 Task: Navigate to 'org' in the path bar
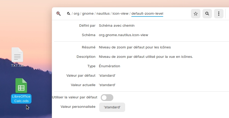tap(77, 14)
